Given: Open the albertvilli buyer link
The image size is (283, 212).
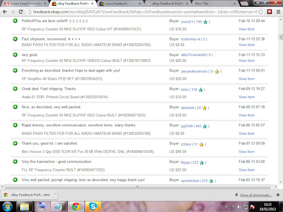Looking at the screenshot, I should pos(187,108).
